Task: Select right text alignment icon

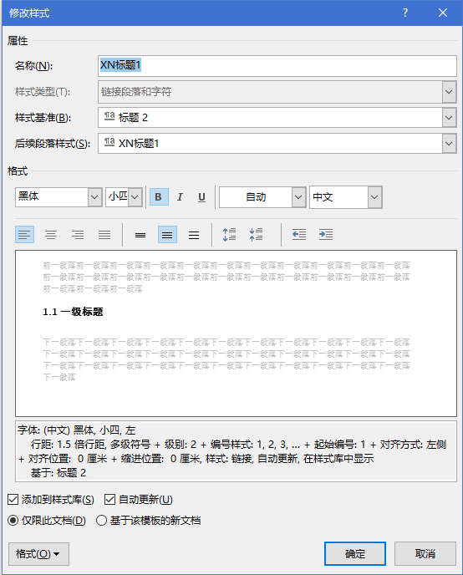Action: pyautogui.click(x=78, y=234)
